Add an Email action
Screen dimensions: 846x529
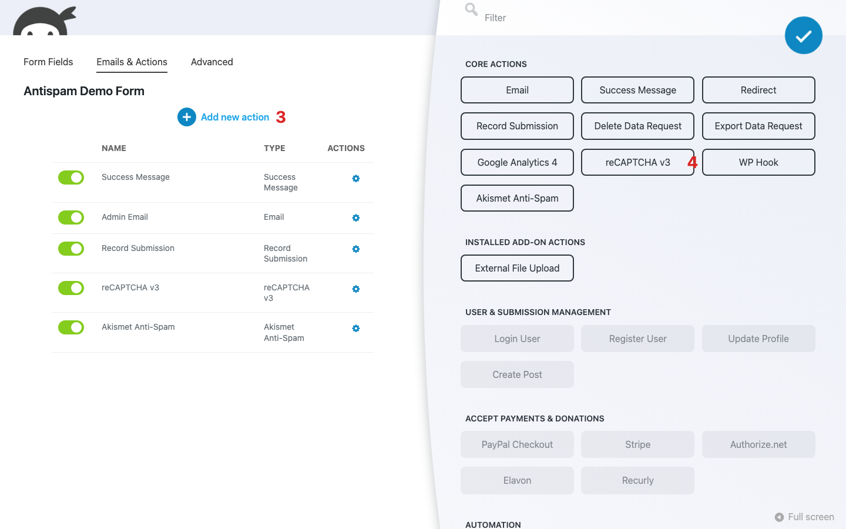tap(517, 90)
